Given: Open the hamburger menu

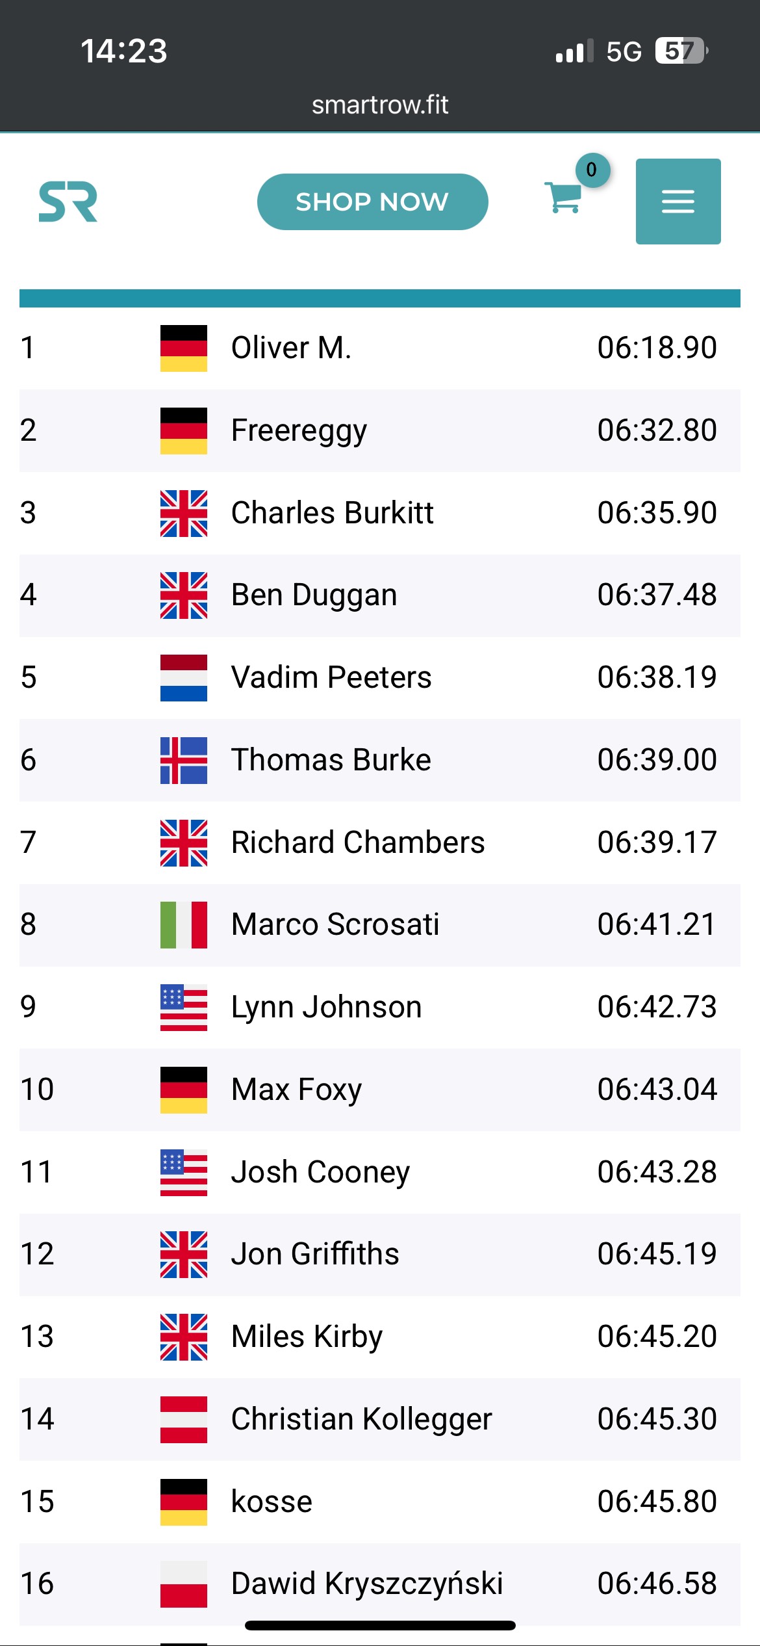Looking at the screenshot, I should click(x=678, y=202).
